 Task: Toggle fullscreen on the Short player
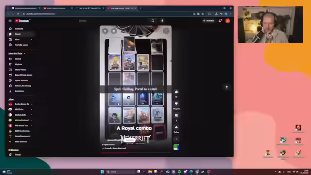coord(166,31)
